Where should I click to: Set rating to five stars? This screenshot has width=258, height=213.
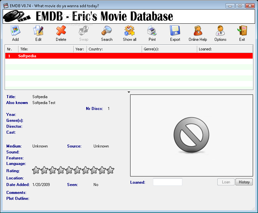click(x=69, y=170)
